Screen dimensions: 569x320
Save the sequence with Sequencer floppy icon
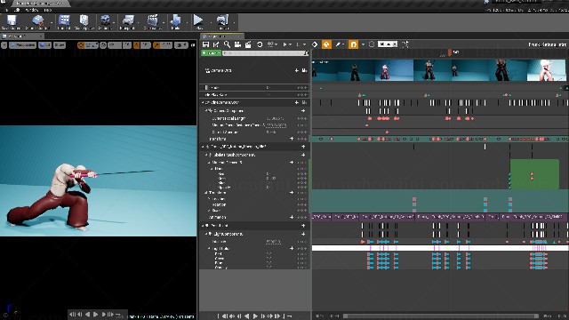tap(205, 44)
